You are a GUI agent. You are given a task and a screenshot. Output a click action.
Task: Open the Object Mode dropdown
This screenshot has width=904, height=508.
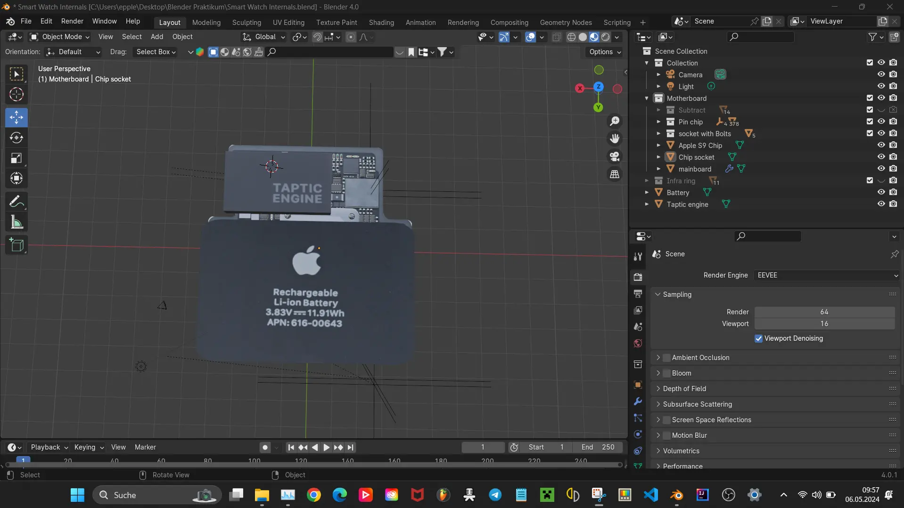[x=59, y=37]
